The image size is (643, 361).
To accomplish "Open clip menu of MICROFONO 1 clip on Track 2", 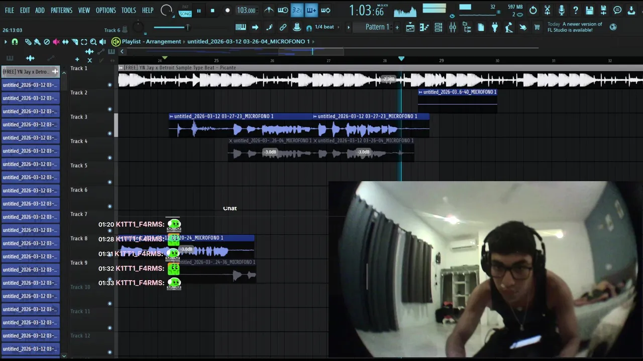I will pyautogui.click(x=421, y=92).
